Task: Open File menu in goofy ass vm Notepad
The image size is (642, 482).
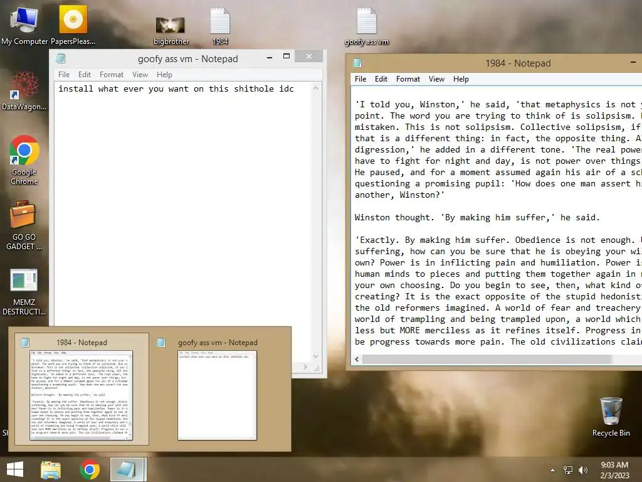Action: tap(64, 75)
